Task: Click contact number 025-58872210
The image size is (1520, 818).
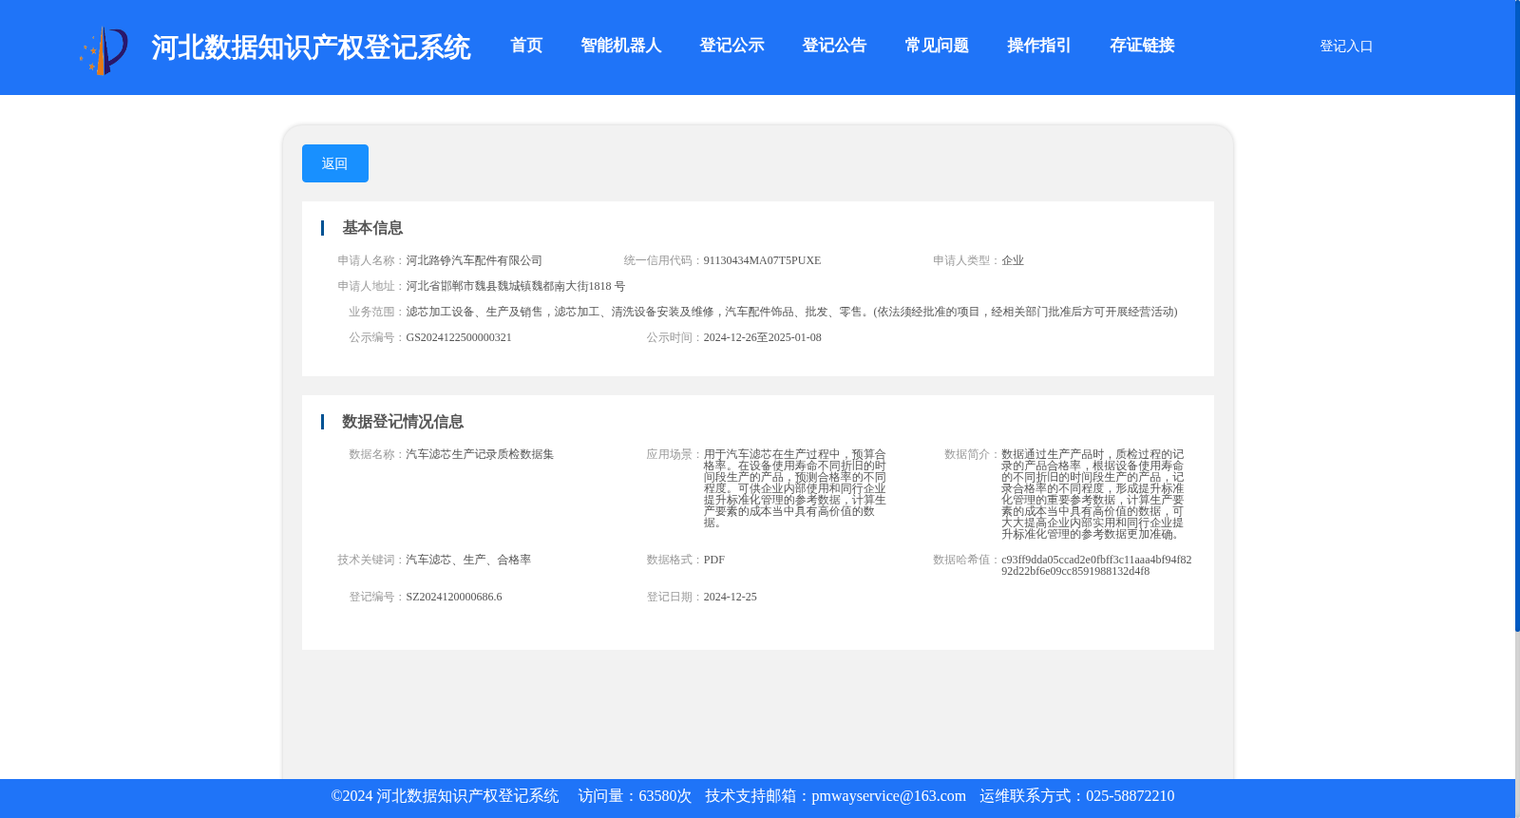Action: (x=1130, y=796)
